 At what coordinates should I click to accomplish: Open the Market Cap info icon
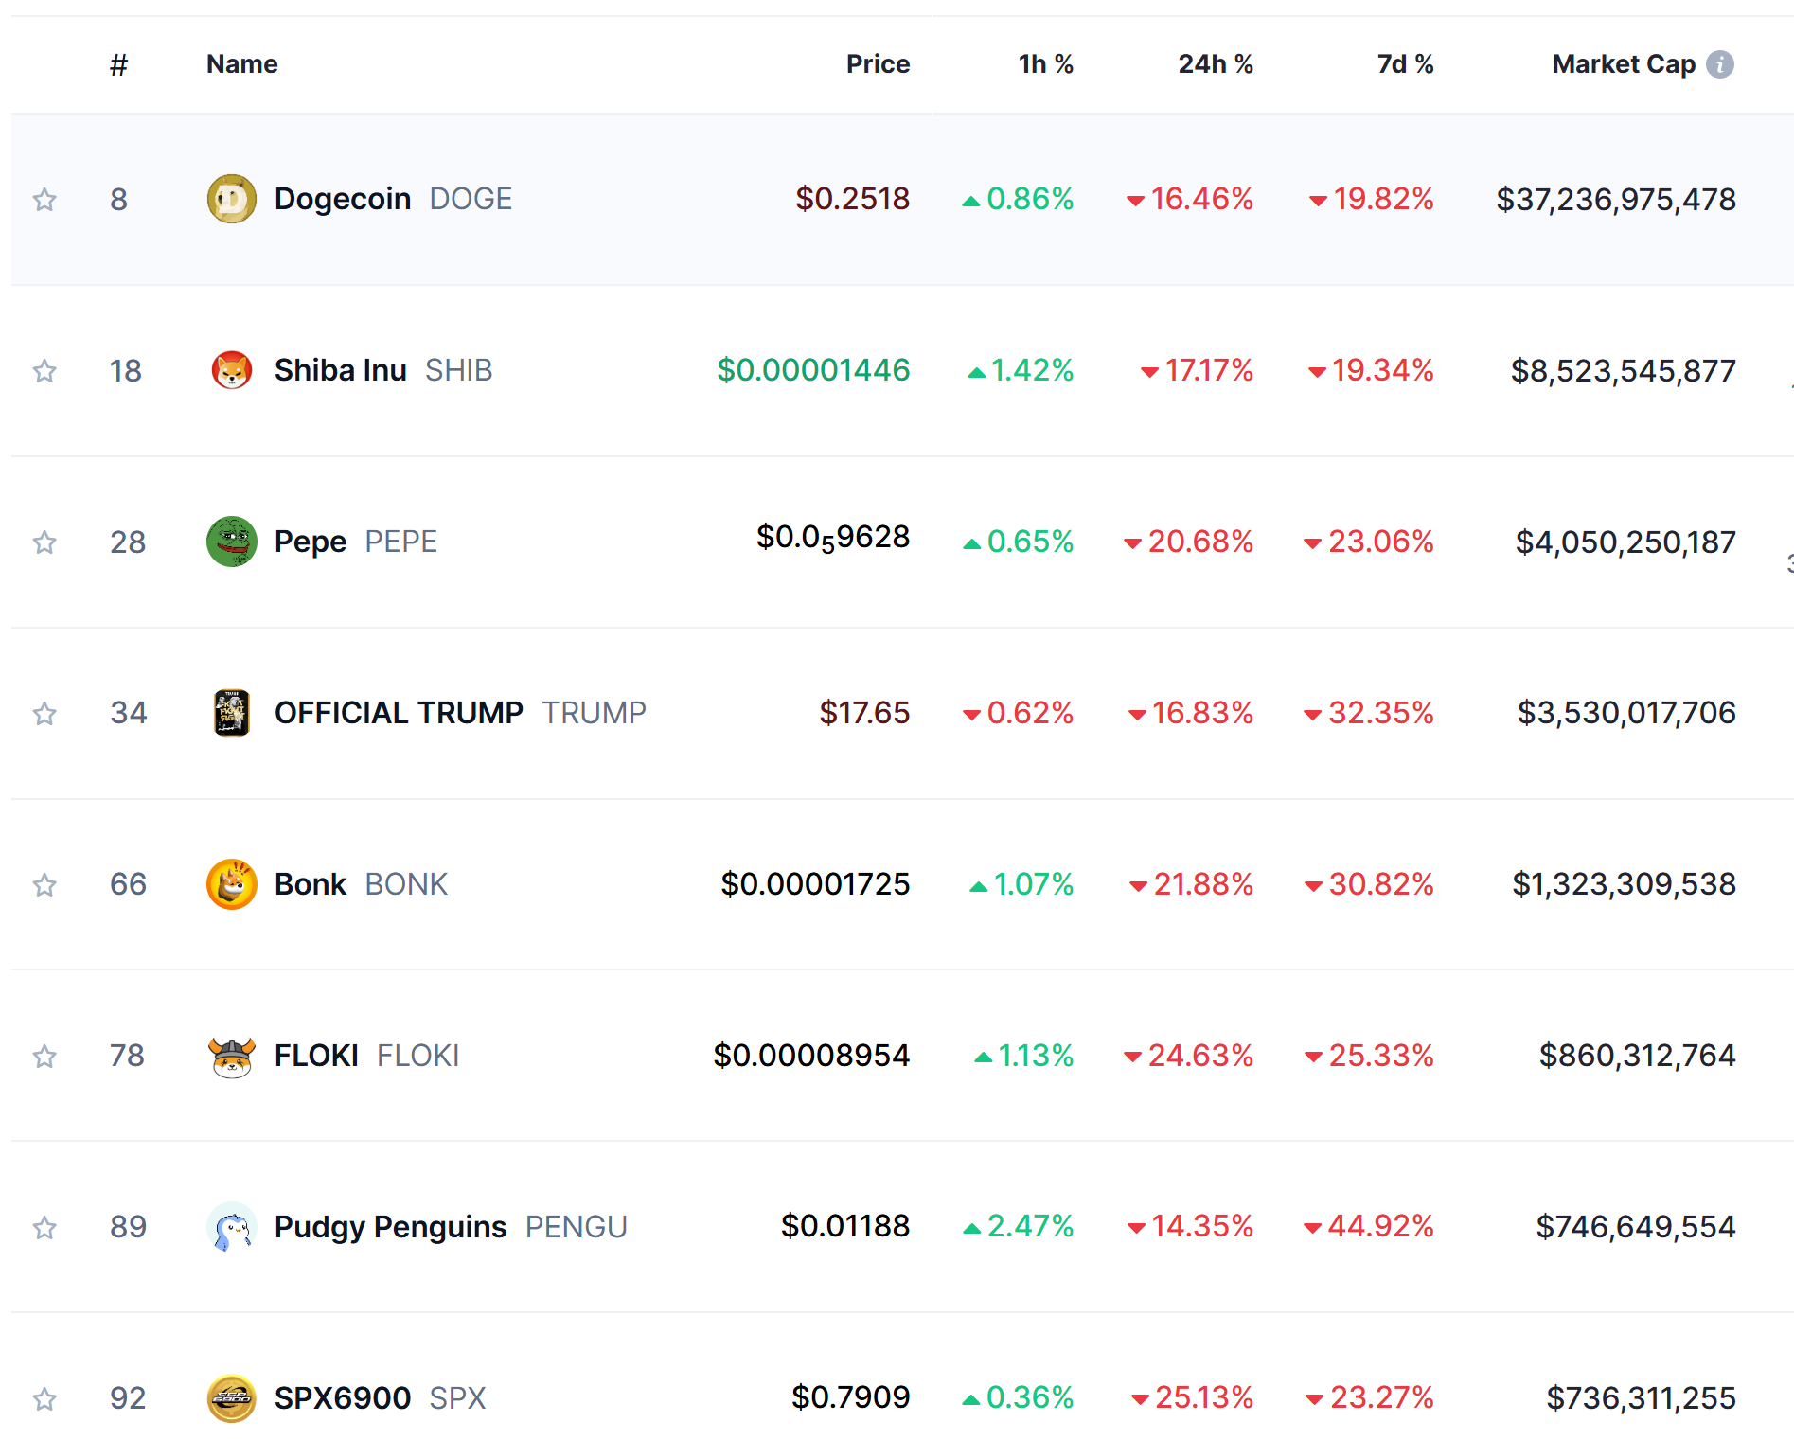[x=1720, y=64]
